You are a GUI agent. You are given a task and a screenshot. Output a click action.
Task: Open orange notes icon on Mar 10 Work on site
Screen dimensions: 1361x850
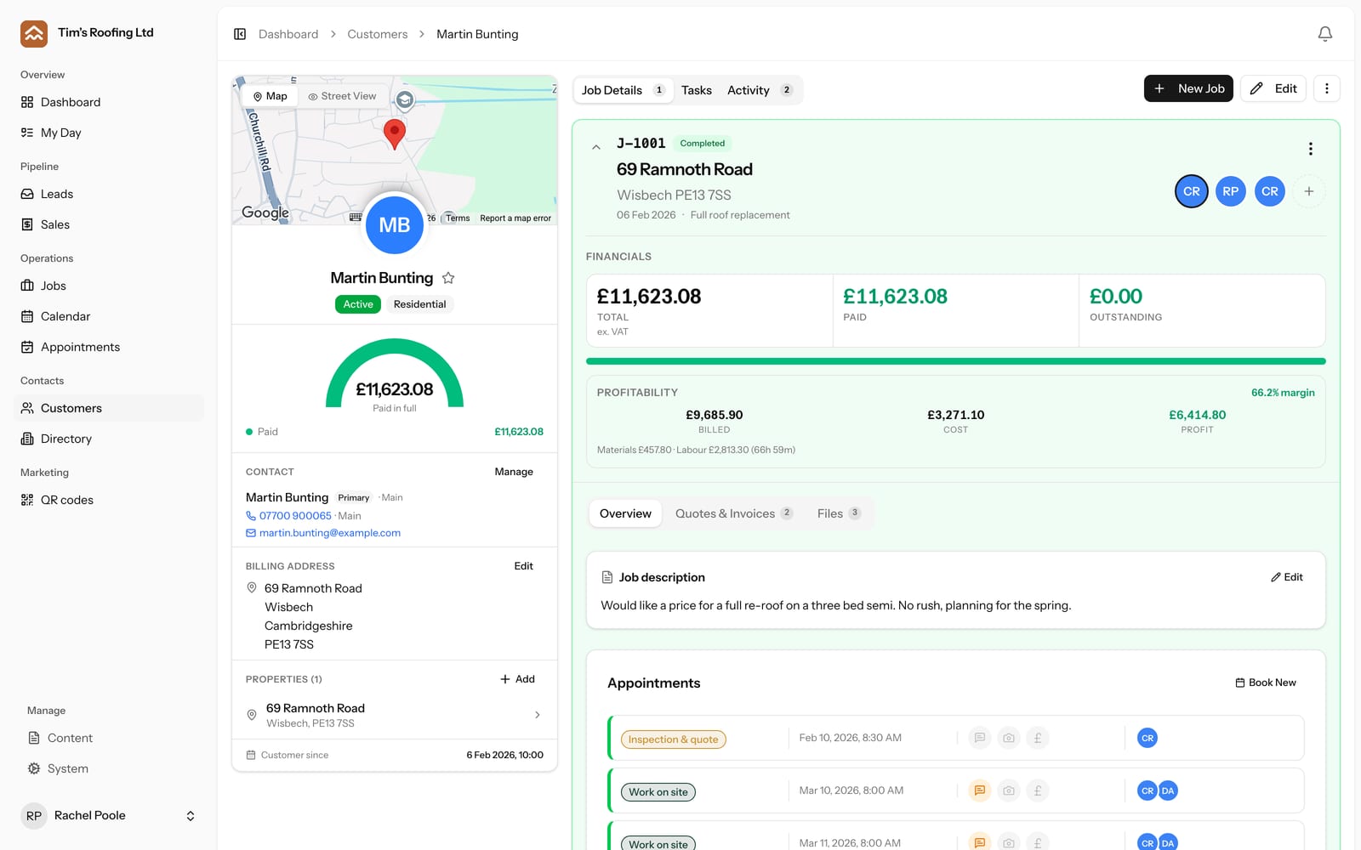point(980,790)
